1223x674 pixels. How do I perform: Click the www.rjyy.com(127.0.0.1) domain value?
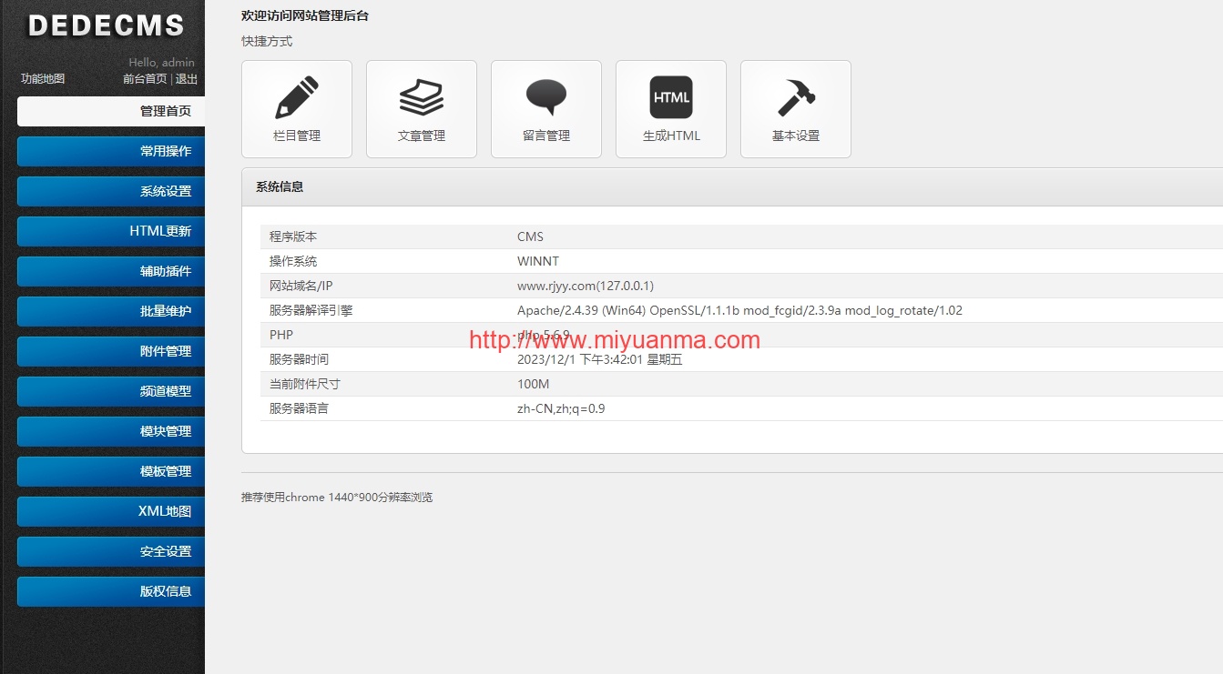[x=586, y=286]
